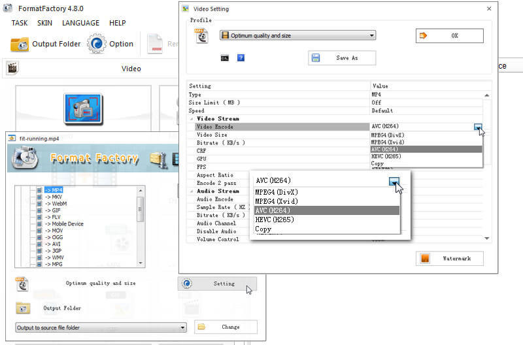Select -> FLV in the format tree
Image resolution: width=523 pixels, height=345 pixels.
point(53,217)
